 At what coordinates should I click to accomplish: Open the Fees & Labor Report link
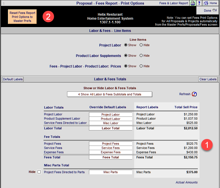click(x=174, y=3)
